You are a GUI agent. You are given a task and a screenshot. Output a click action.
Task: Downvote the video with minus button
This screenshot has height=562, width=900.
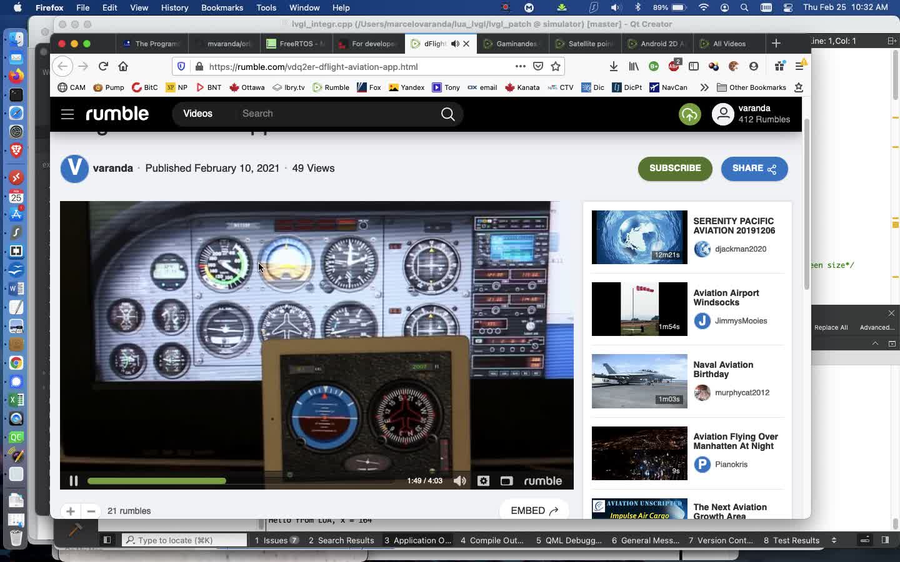(91, 511)
